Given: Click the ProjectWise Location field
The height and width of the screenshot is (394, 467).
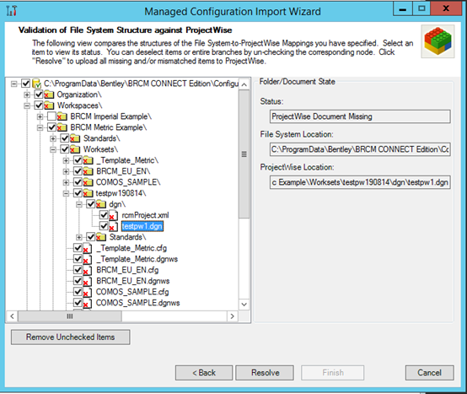Looking at the screenshot, I should tap(360, 182).
